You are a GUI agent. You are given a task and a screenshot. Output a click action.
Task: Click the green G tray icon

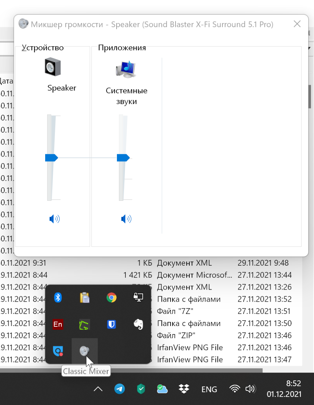[85, 324]
